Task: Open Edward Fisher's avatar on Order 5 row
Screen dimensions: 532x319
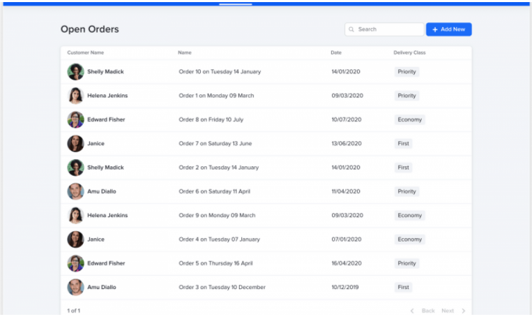Action: [x=75, y=263]
